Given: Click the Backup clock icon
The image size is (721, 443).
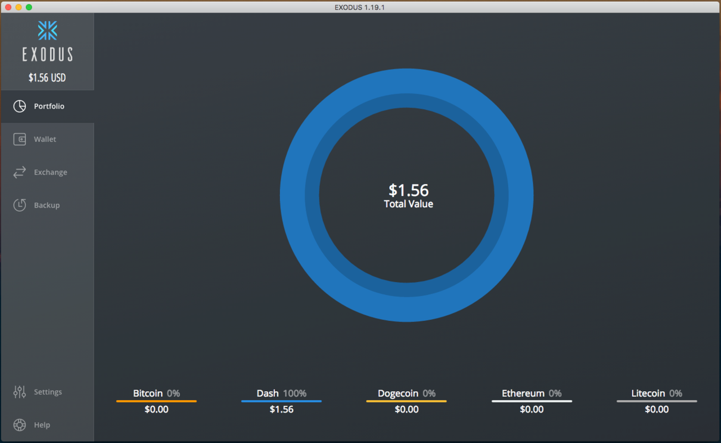Looking at the screenshot, I should pos(20,205).
